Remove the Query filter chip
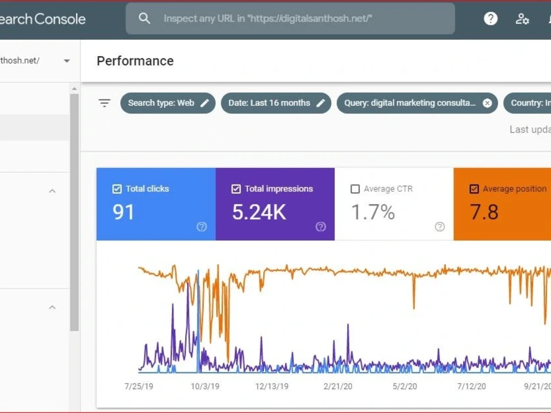This screenshot has height=413, width=551. pos(487,103)
